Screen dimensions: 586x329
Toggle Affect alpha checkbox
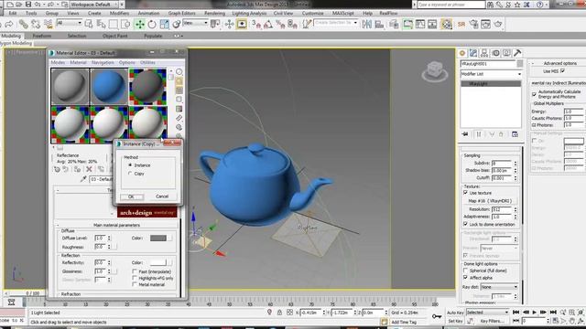(x=465, y=278)
